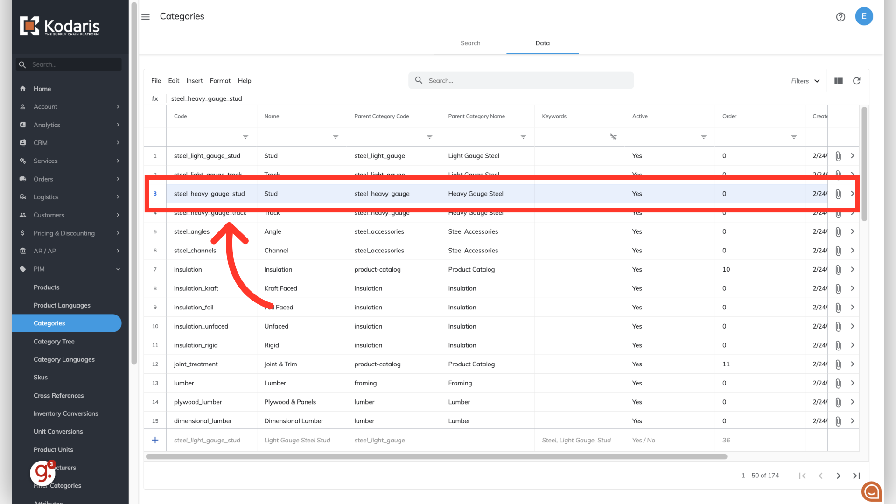Click the Code column filter icon
The image size is (896, 504).
(245, 137)
